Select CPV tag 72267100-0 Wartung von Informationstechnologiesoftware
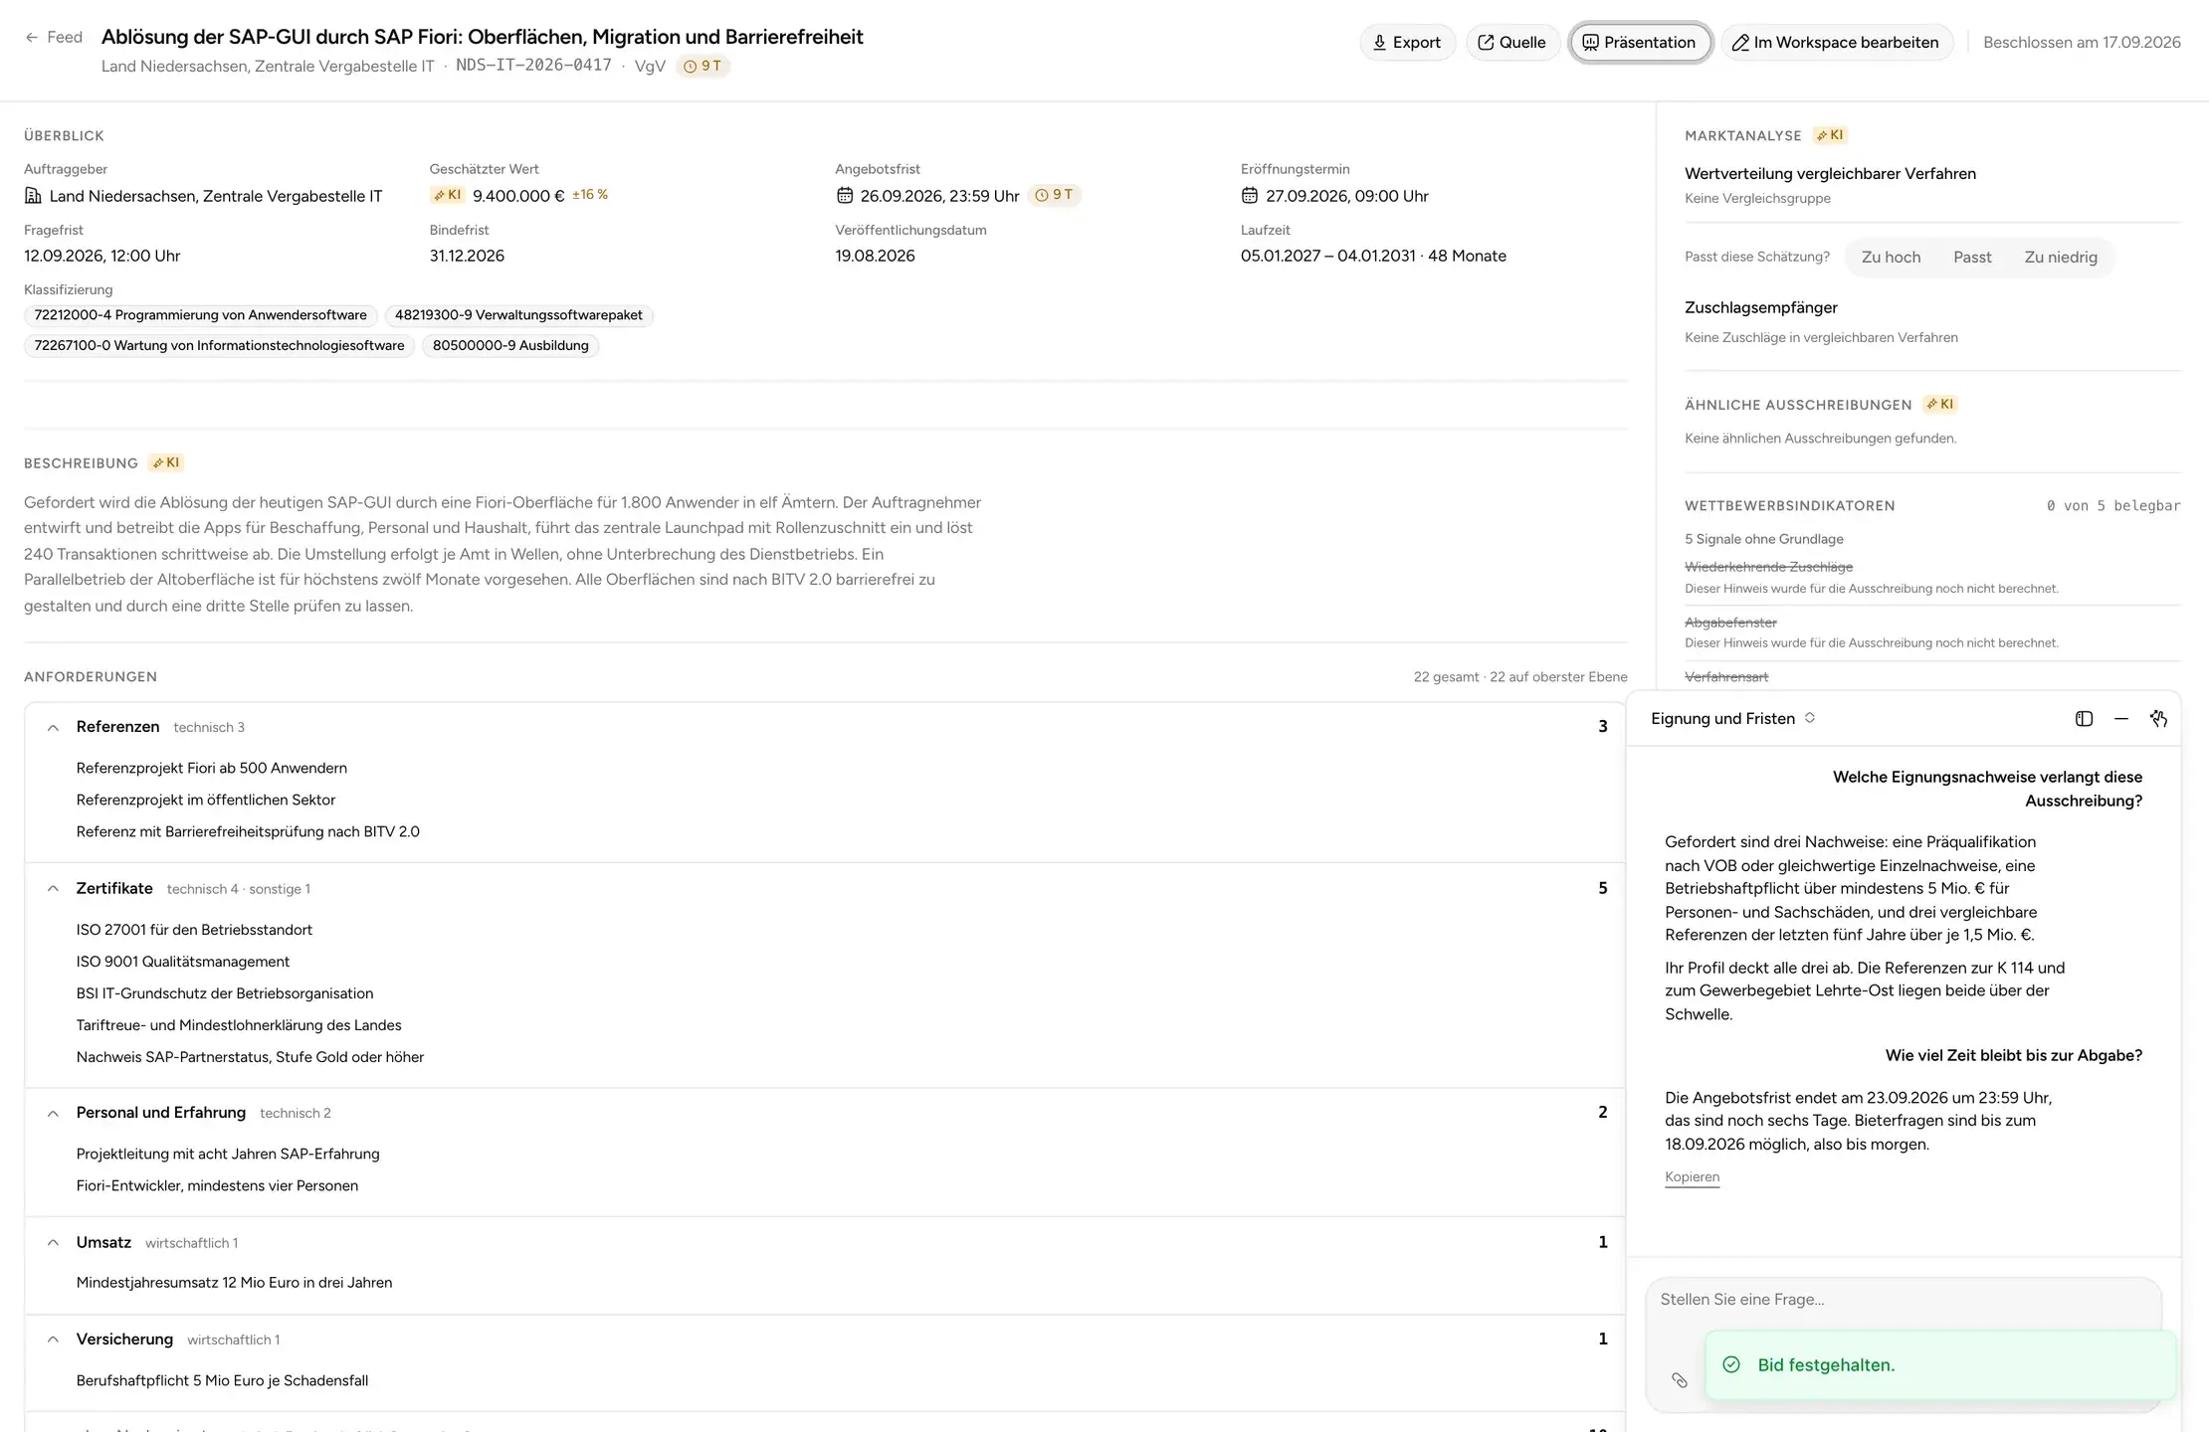The height and width of the screenshot is (1432, 2209). point(219,346)
